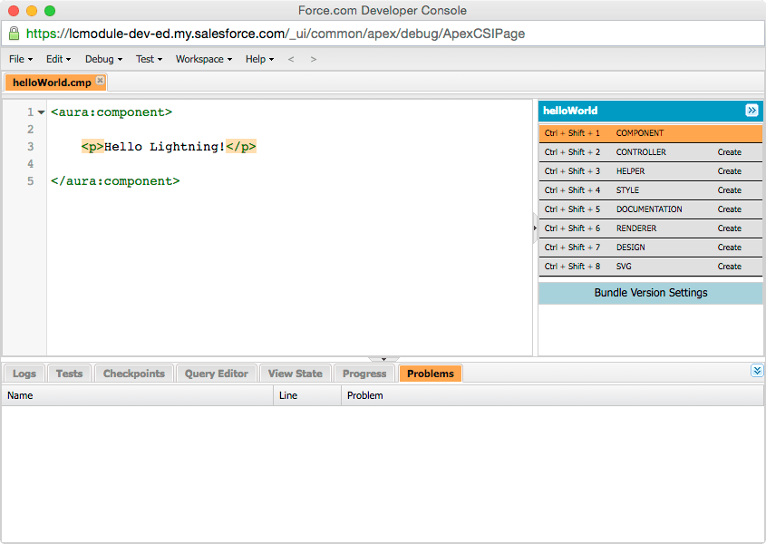Click the helloWorld sidebar title
Screen dimensions: 766x544
click(x=570, y=111)
